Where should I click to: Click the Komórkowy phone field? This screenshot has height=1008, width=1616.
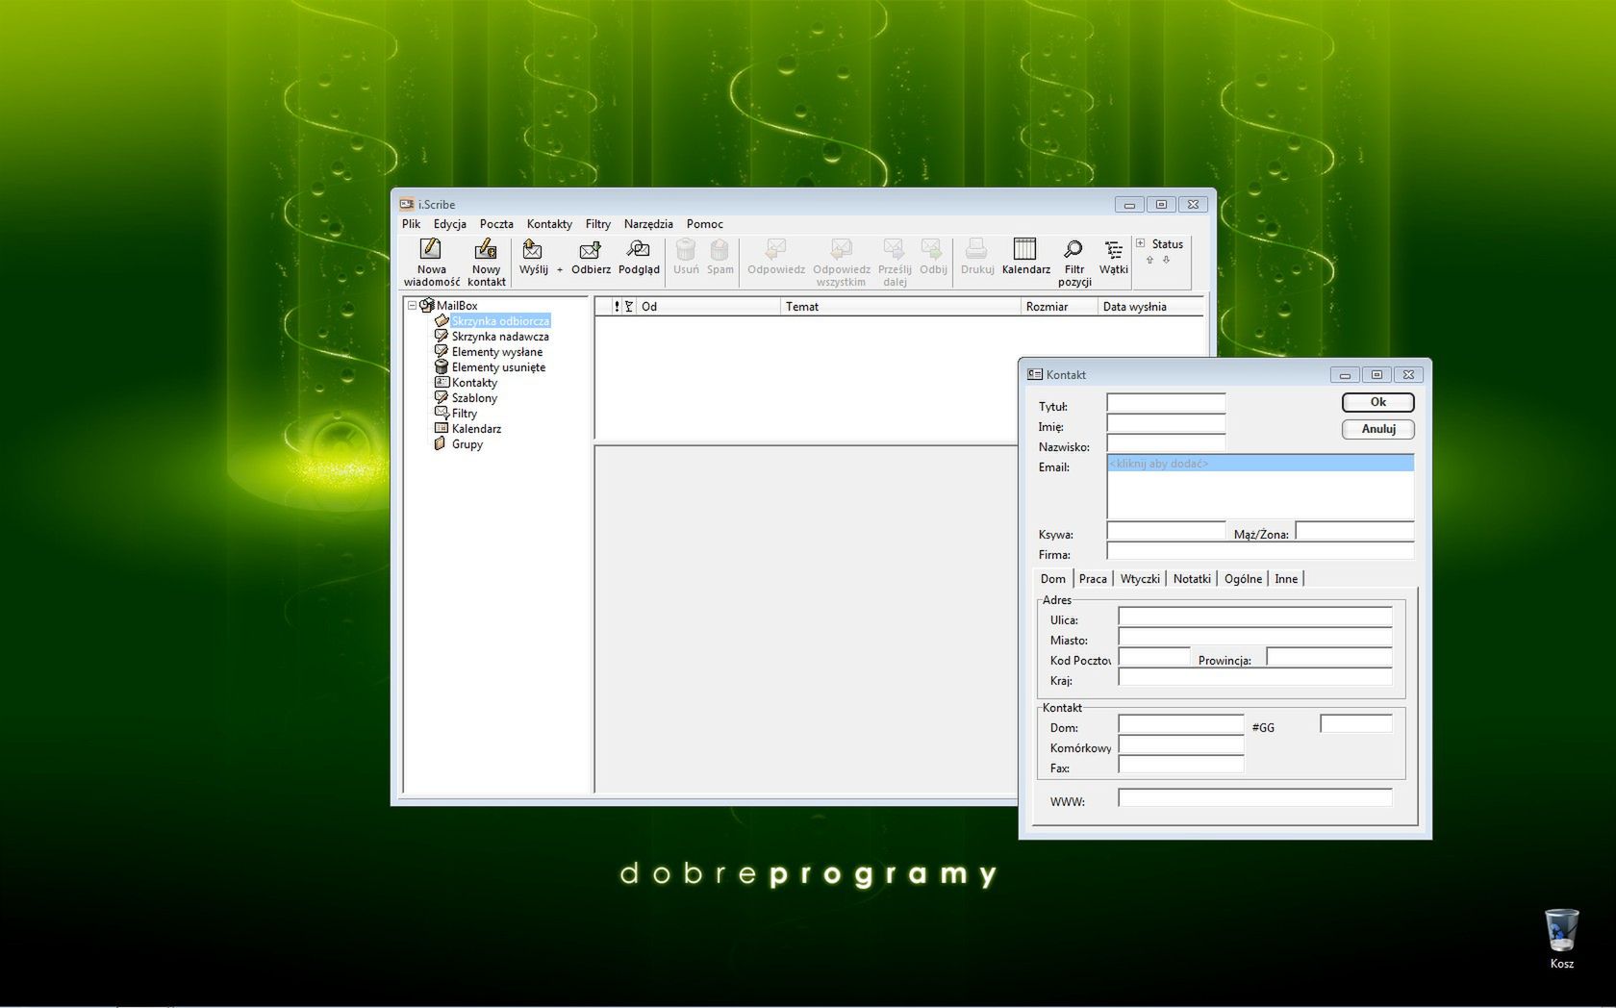[1181, 744]
